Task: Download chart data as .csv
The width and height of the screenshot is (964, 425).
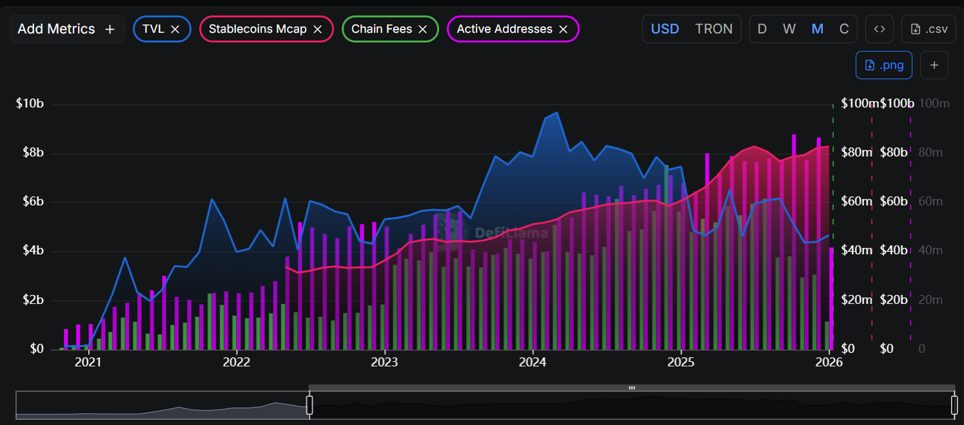Action: click(929, 29)
